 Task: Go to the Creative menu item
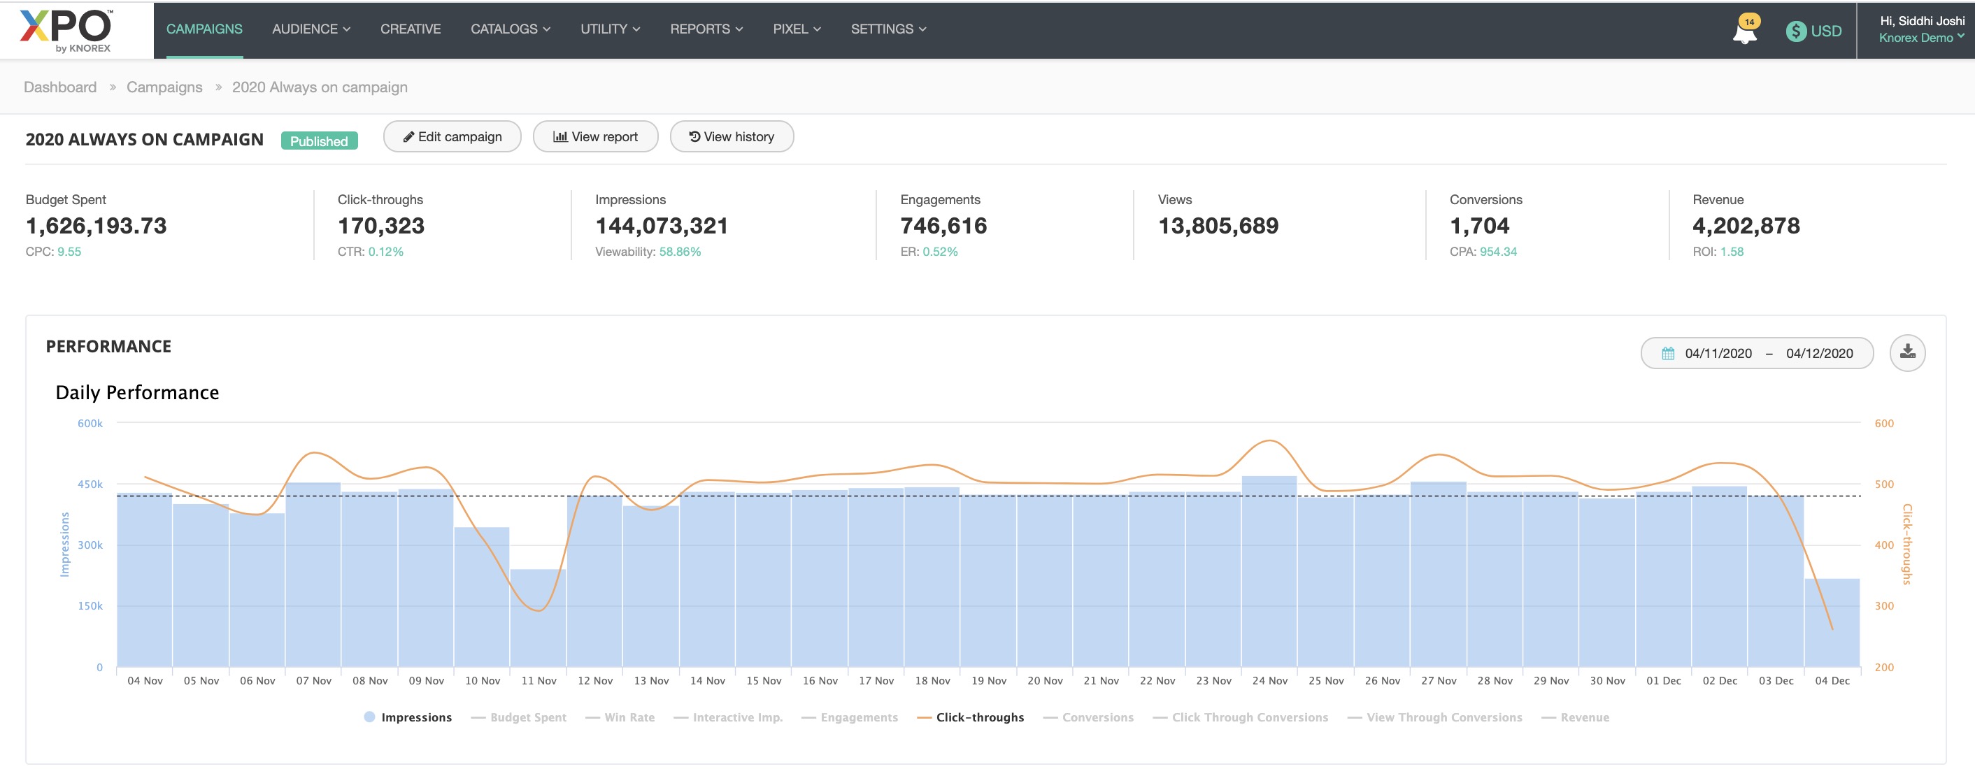tap(411, 29)
